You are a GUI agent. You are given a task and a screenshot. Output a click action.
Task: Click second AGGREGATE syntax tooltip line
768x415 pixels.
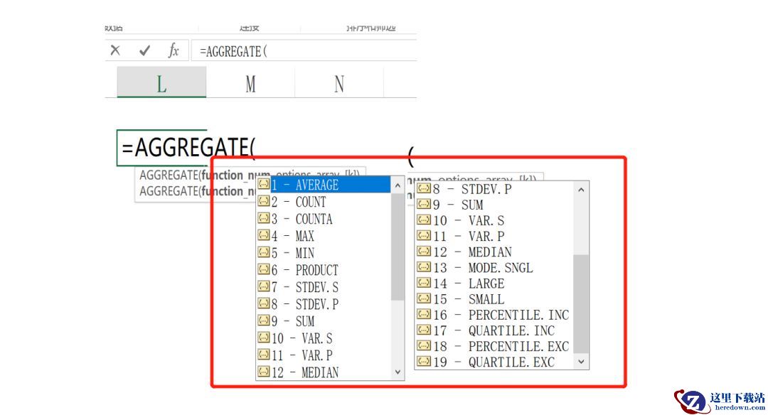point(196,191)
